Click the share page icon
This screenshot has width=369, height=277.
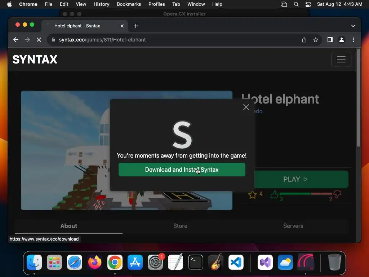coord(304,40)
